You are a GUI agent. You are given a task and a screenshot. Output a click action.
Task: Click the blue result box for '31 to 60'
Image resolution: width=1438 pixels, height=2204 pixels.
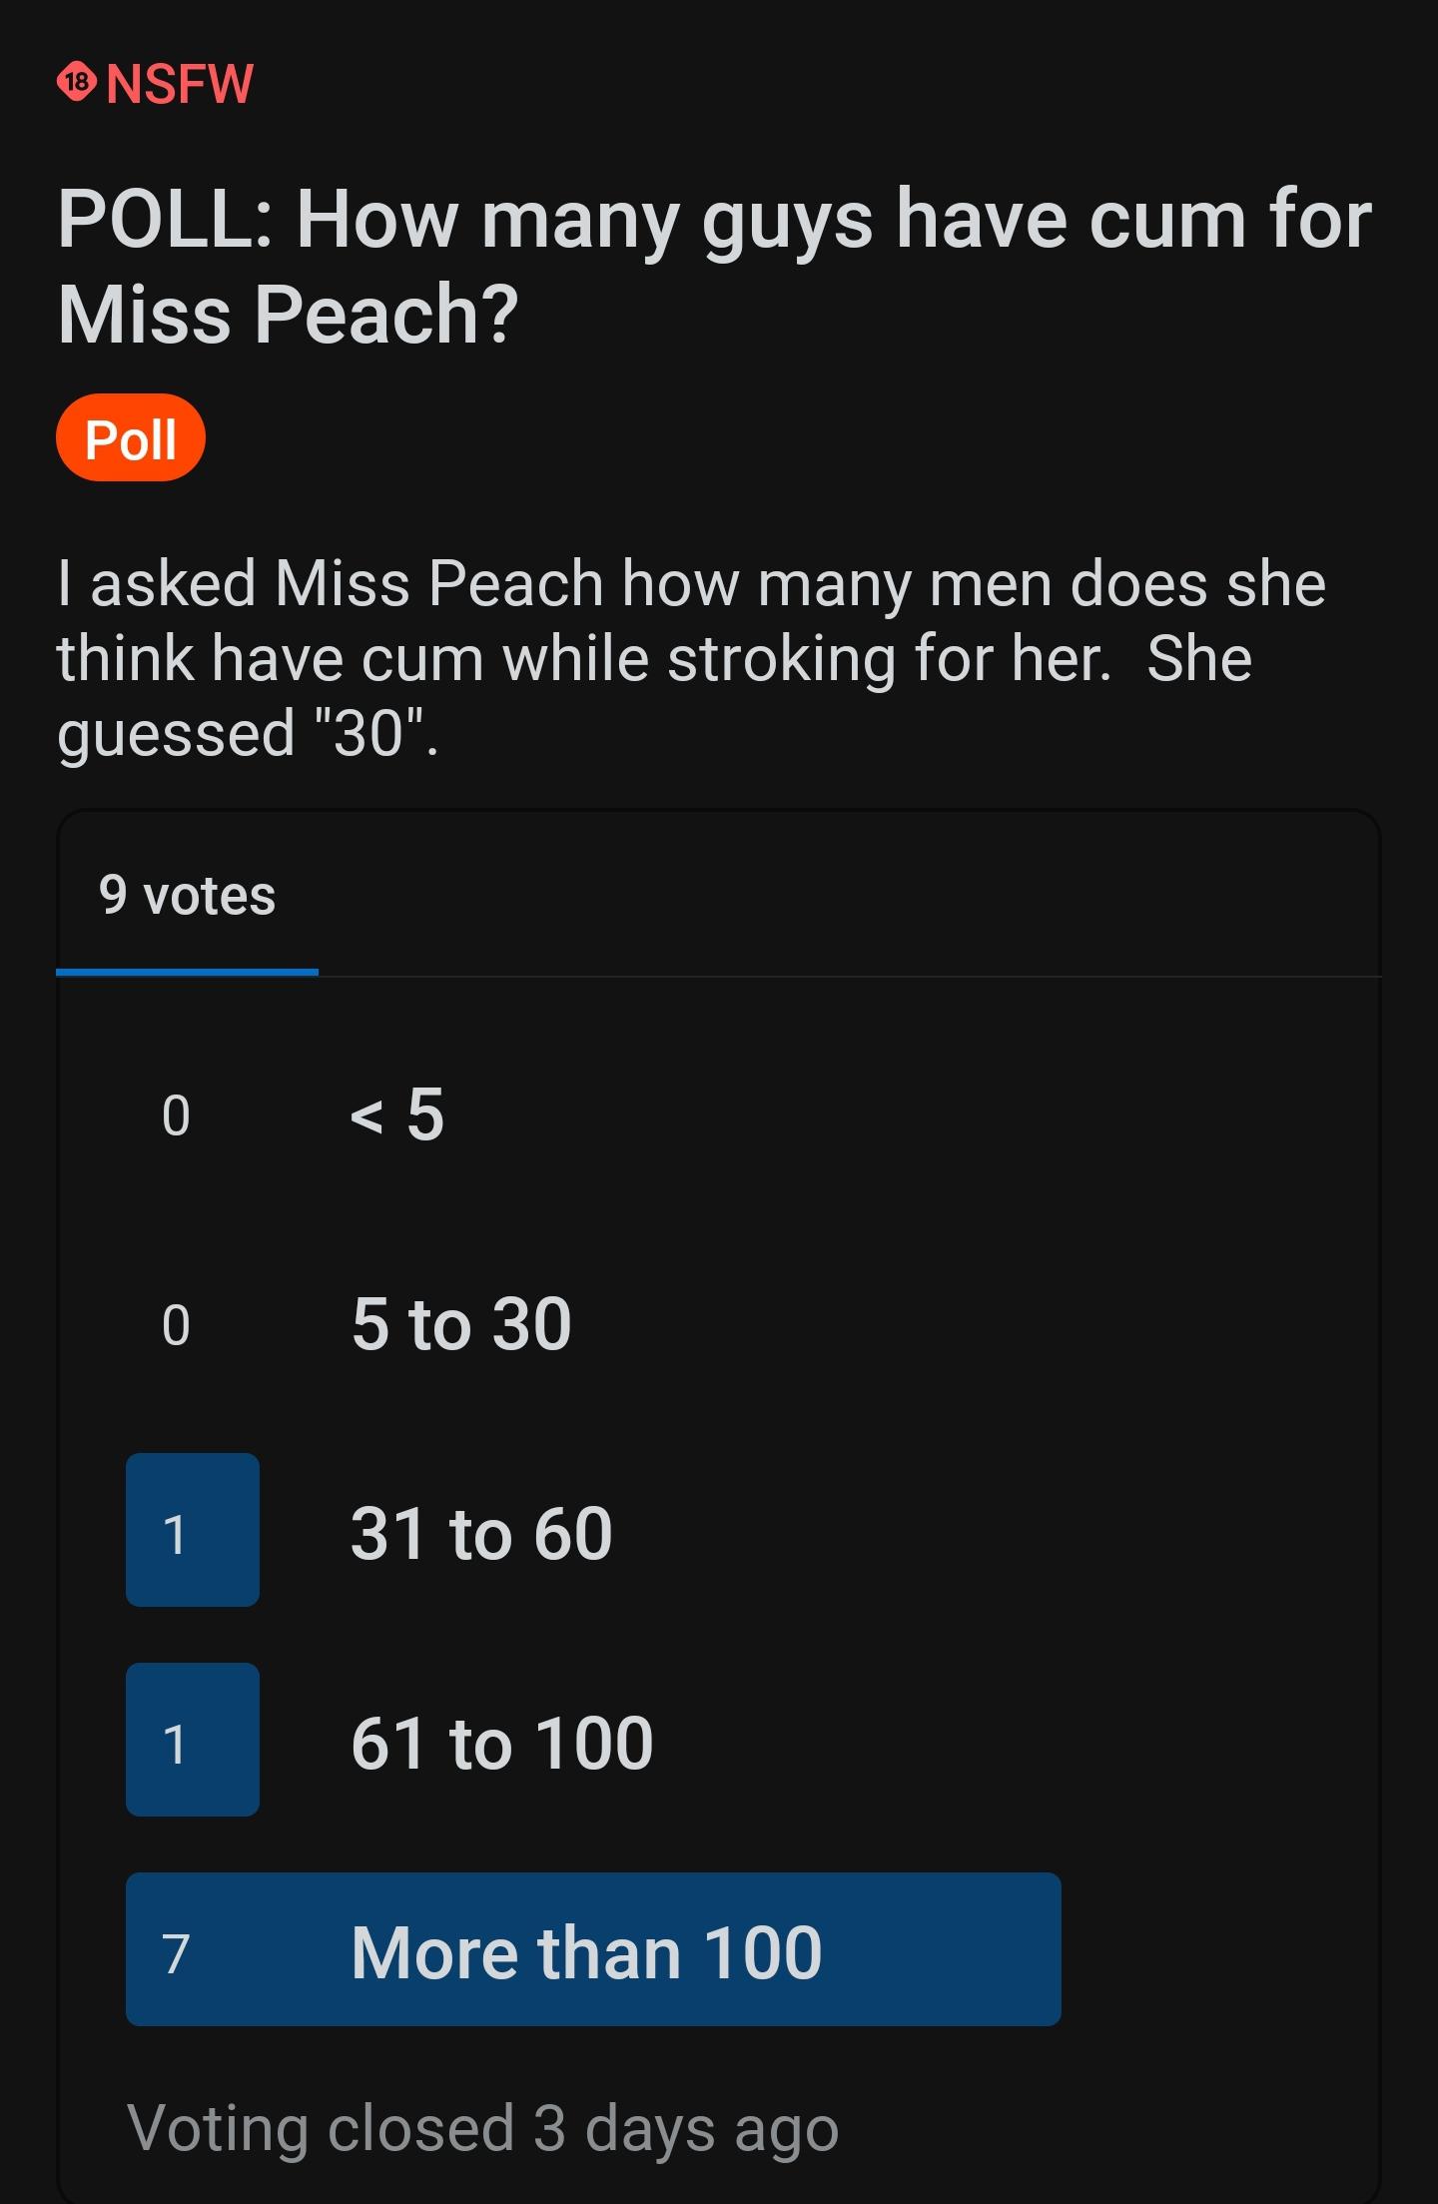pyautogui.click(x=193, y=1530)
